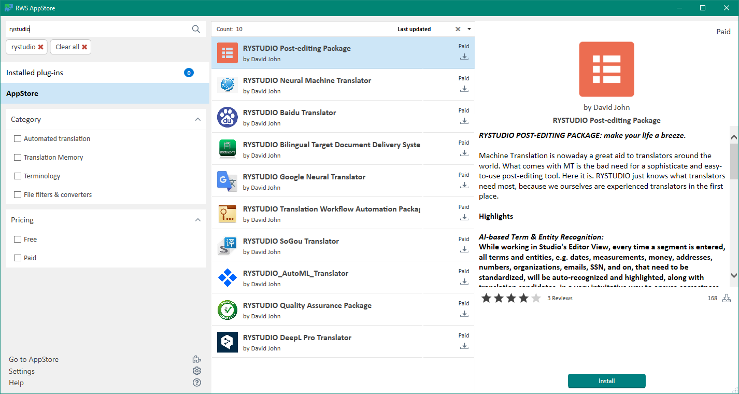Enable the Automated translation category checkbox
Viewport: 739px width, 394px height.
18,139
